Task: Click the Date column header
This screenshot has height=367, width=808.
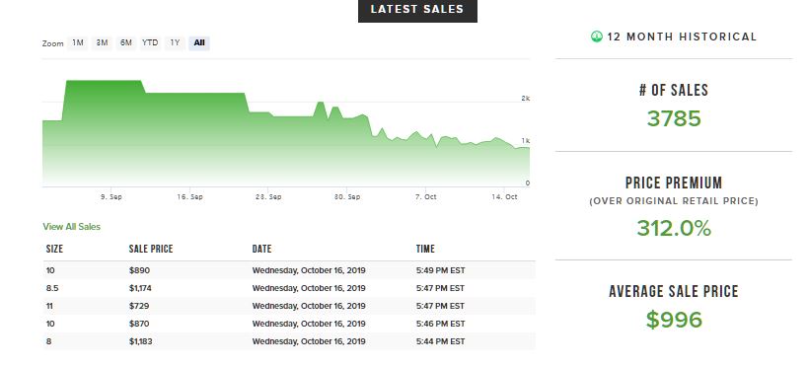Action: click(261, 249)
